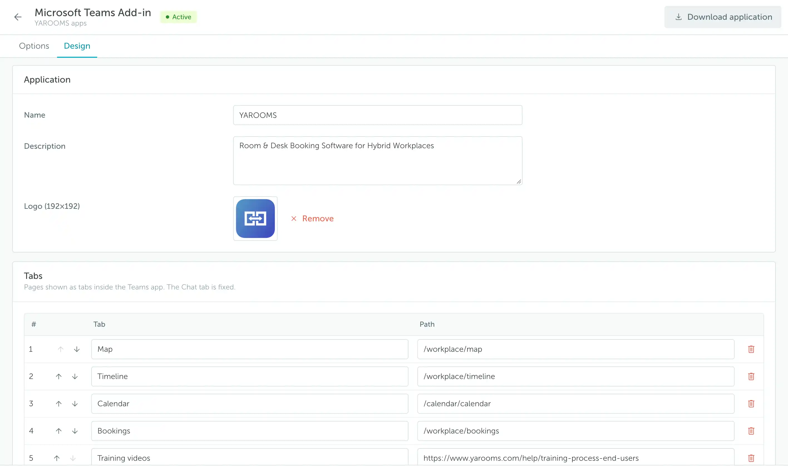The height and width of the screenshot is (466, 788).
Task: Edit the Description text area
Action: pos(378,161)
